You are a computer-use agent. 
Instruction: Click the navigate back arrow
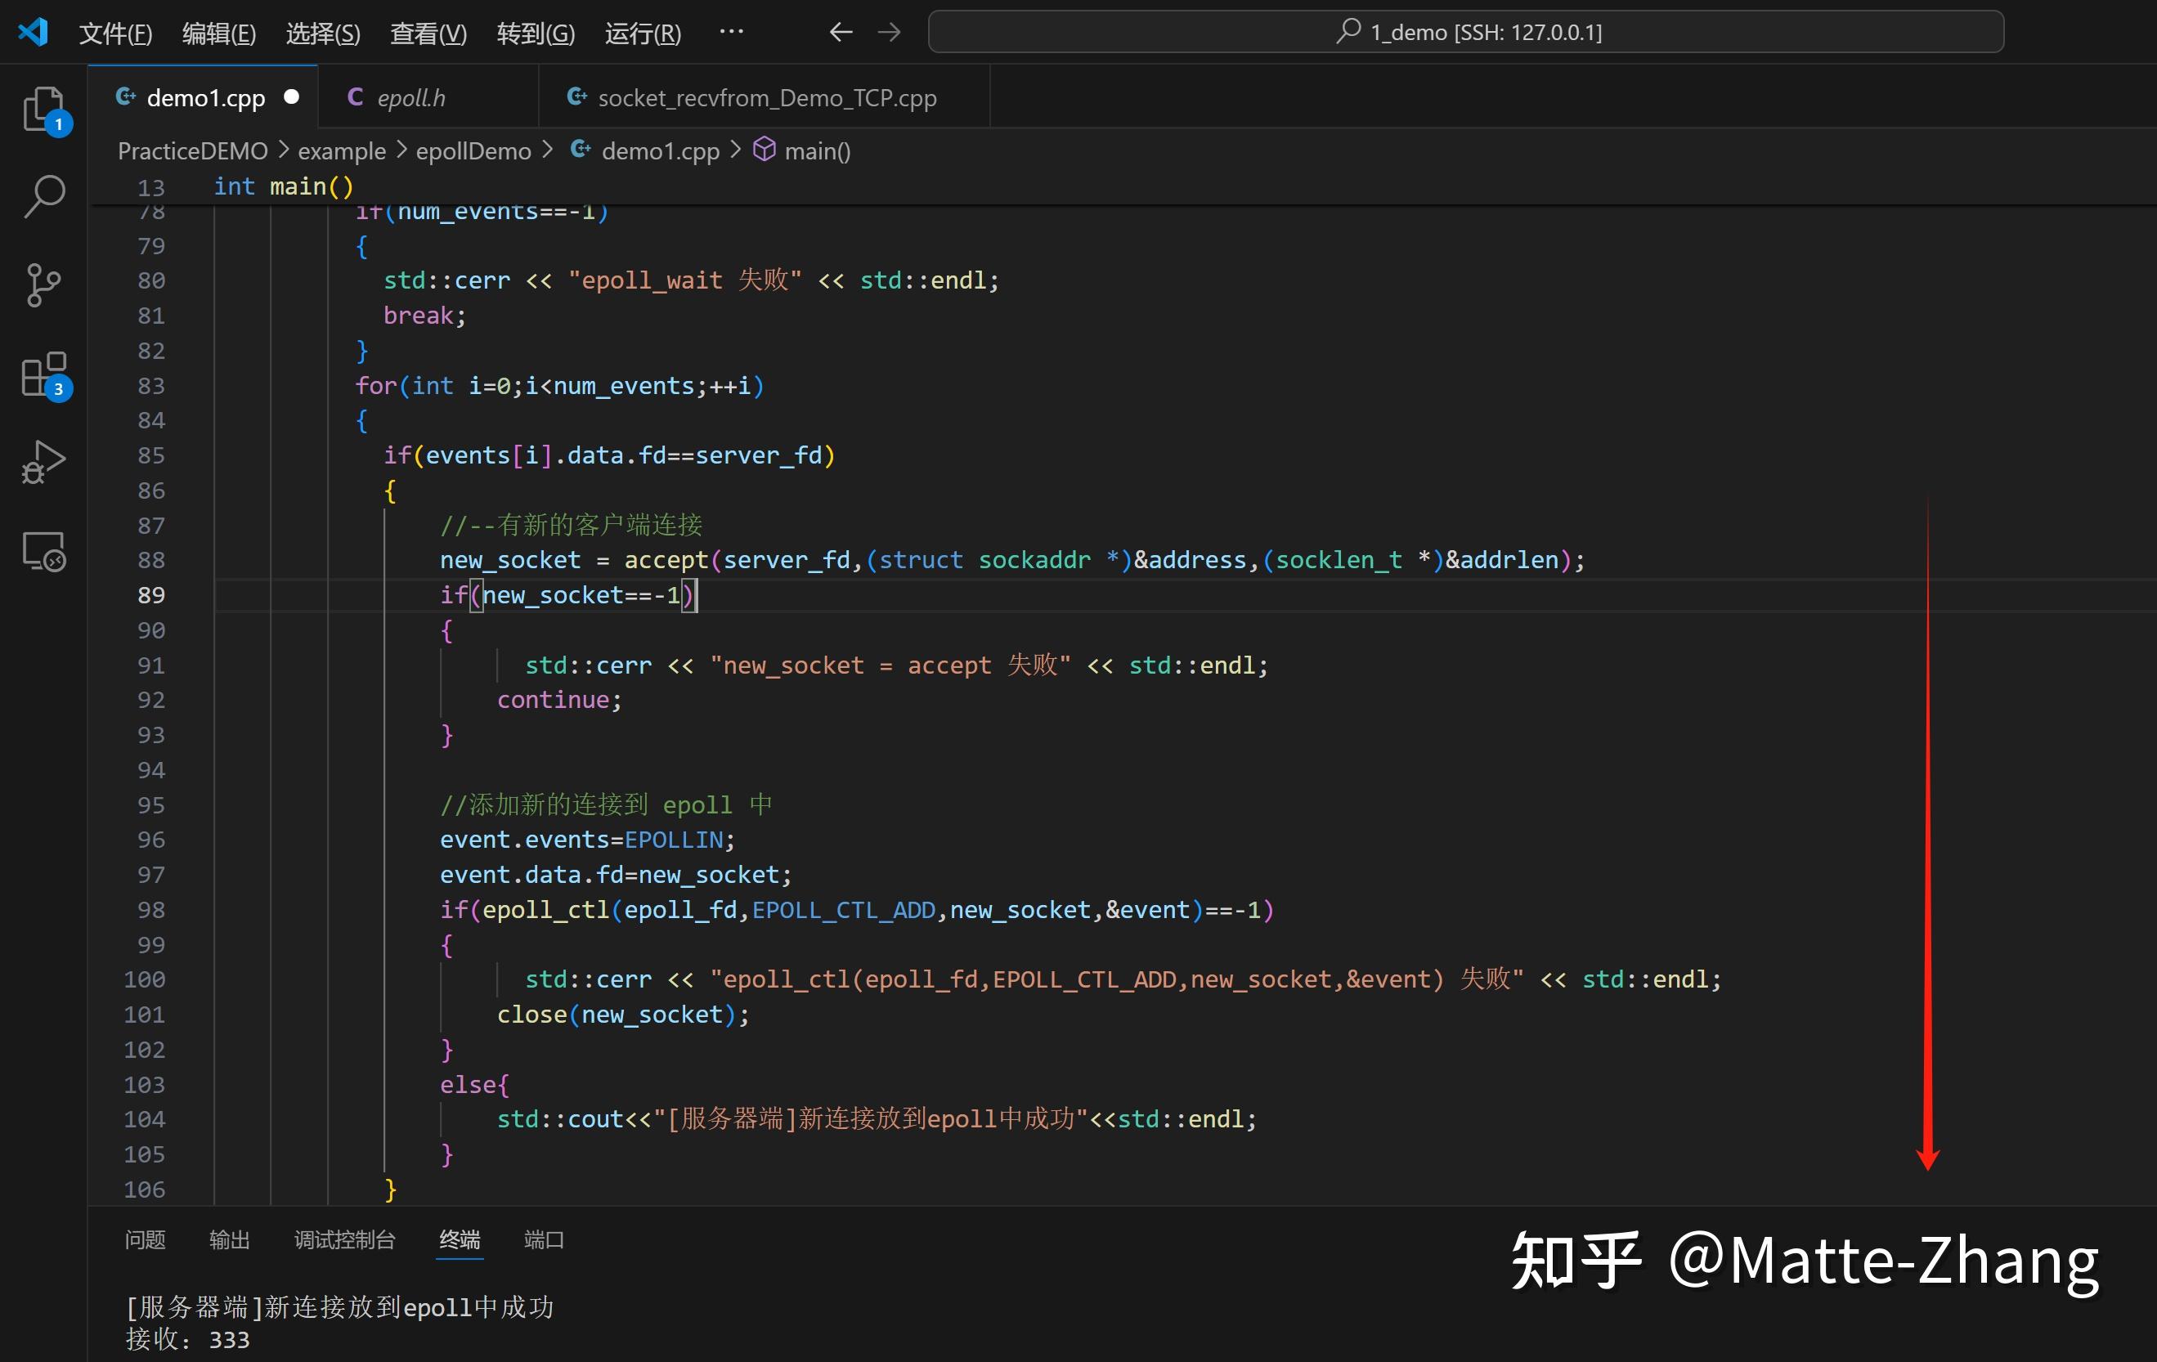click(841, 31)
